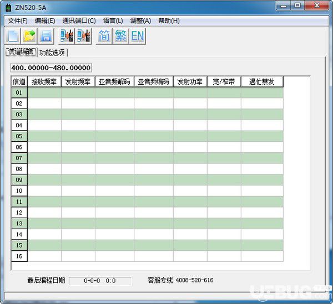Switch to the 功能选项 tab

tap(52, 53)
